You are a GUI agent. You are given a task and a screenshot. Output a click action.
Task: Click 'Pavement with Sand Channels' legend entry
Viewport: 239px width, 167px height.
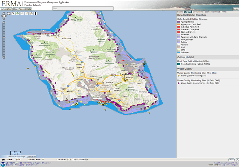(194, 37)
